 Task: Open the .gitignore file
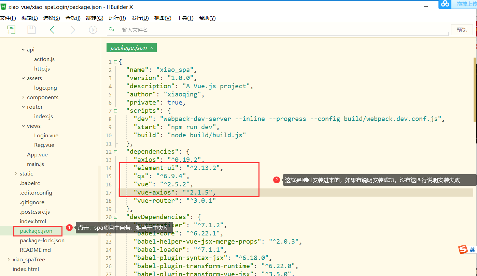(32, 202)
